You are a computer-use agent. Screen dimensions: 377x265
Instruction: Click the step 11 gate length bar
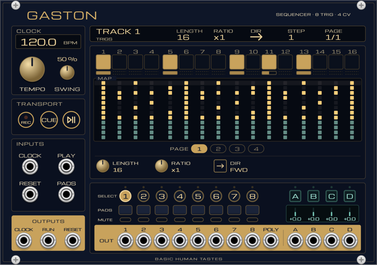click(269, 73)
